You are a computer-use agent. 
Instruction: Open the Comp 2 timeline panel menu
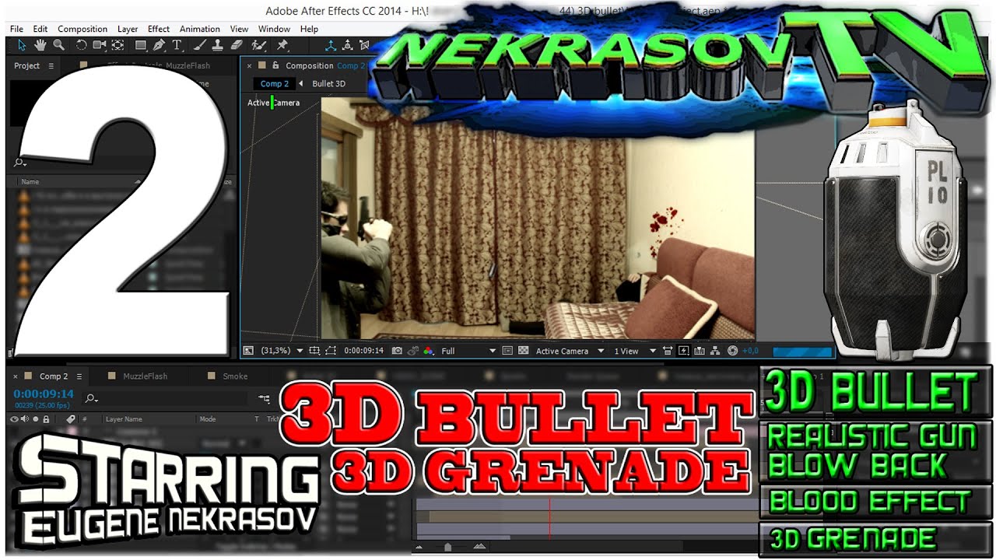[x=79, y=376]
